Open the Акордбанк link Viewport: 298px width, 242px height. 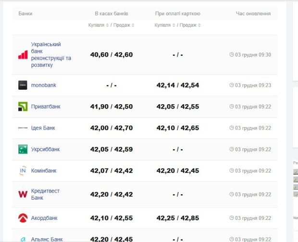[44, 218]
